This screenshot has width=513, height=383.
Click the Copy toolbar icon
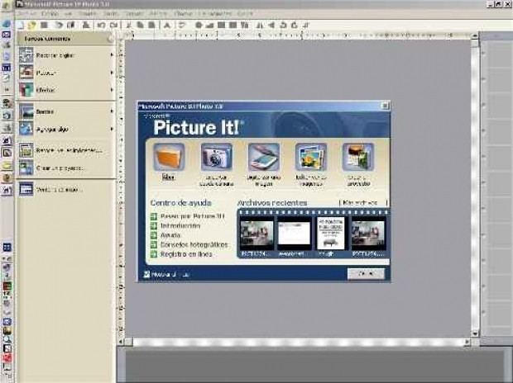140,25
